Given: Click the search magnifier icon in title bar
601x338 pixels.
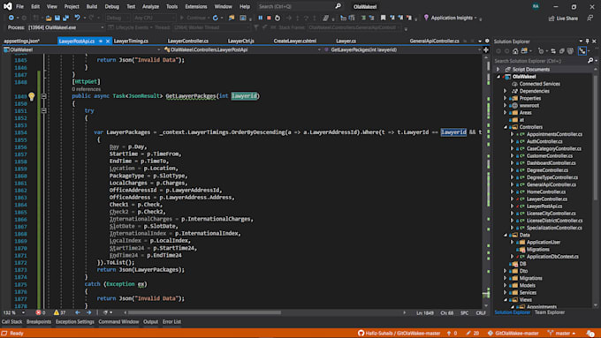Looking at the screenshot, I should pyautogui.click(x=338, y=6).
